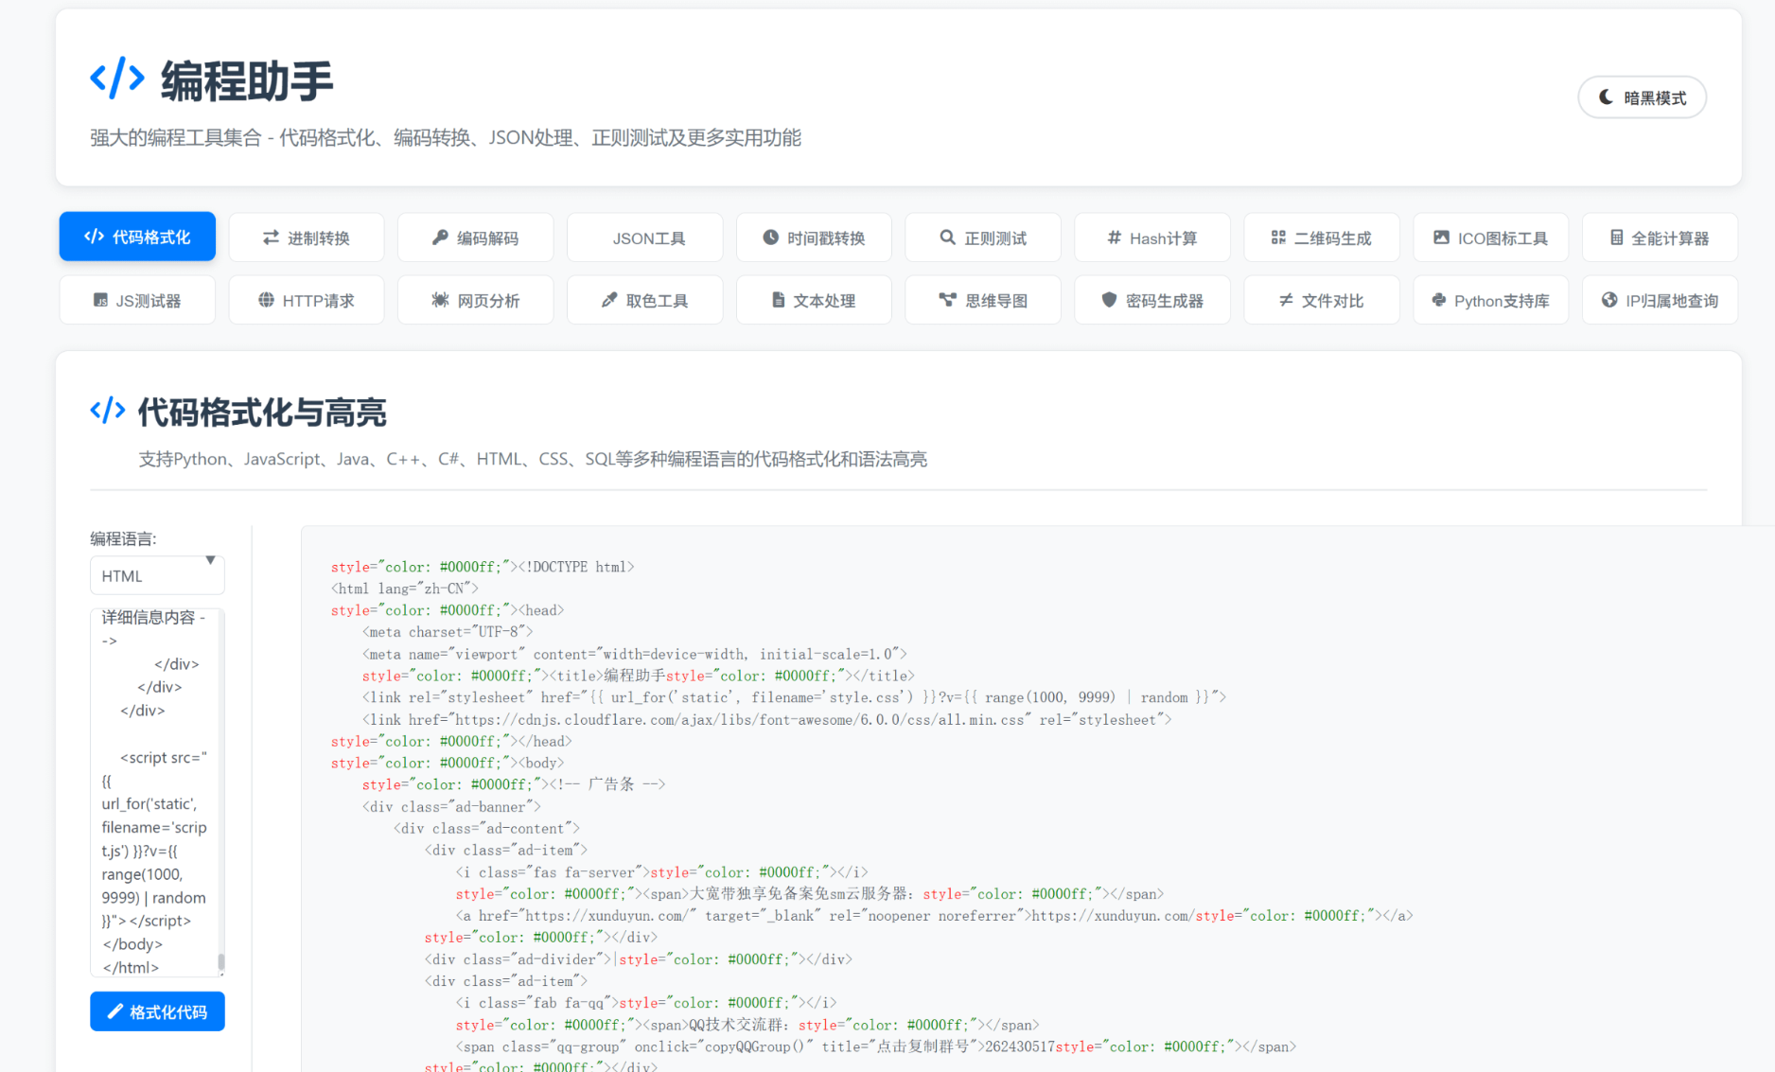
Task: Click code icon beside 代码格式化与高亮 heading
Action: pos(108,411)
